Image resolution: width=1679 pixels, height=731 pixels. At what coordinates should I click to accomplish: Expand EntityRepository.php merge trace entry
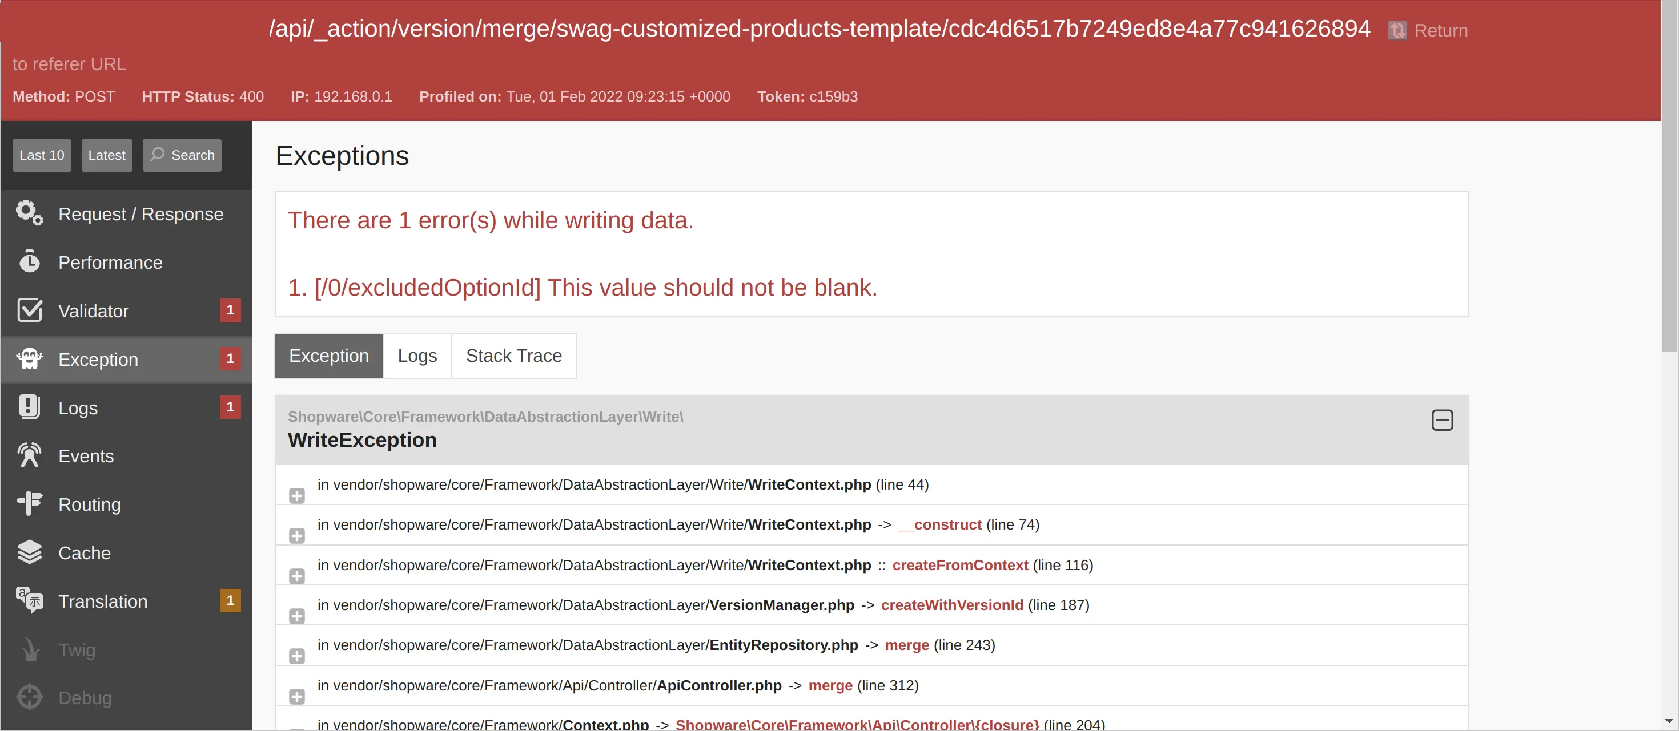[x=296, y=656]
